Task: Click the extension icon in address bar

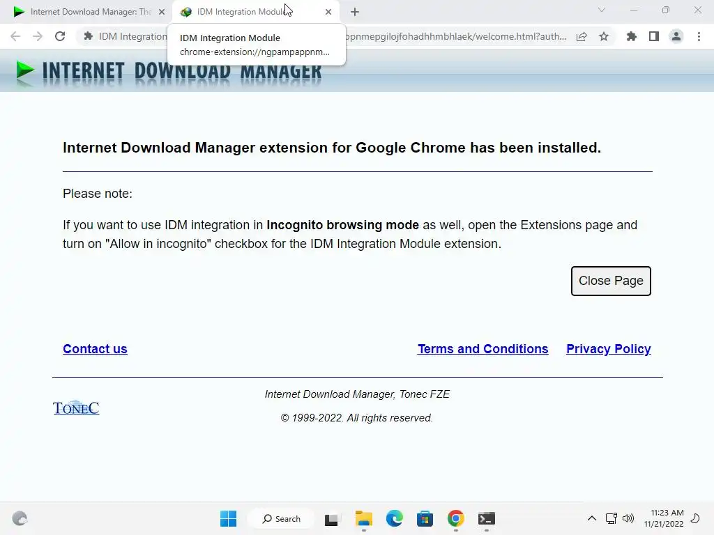Action: (x=89, y=36)
